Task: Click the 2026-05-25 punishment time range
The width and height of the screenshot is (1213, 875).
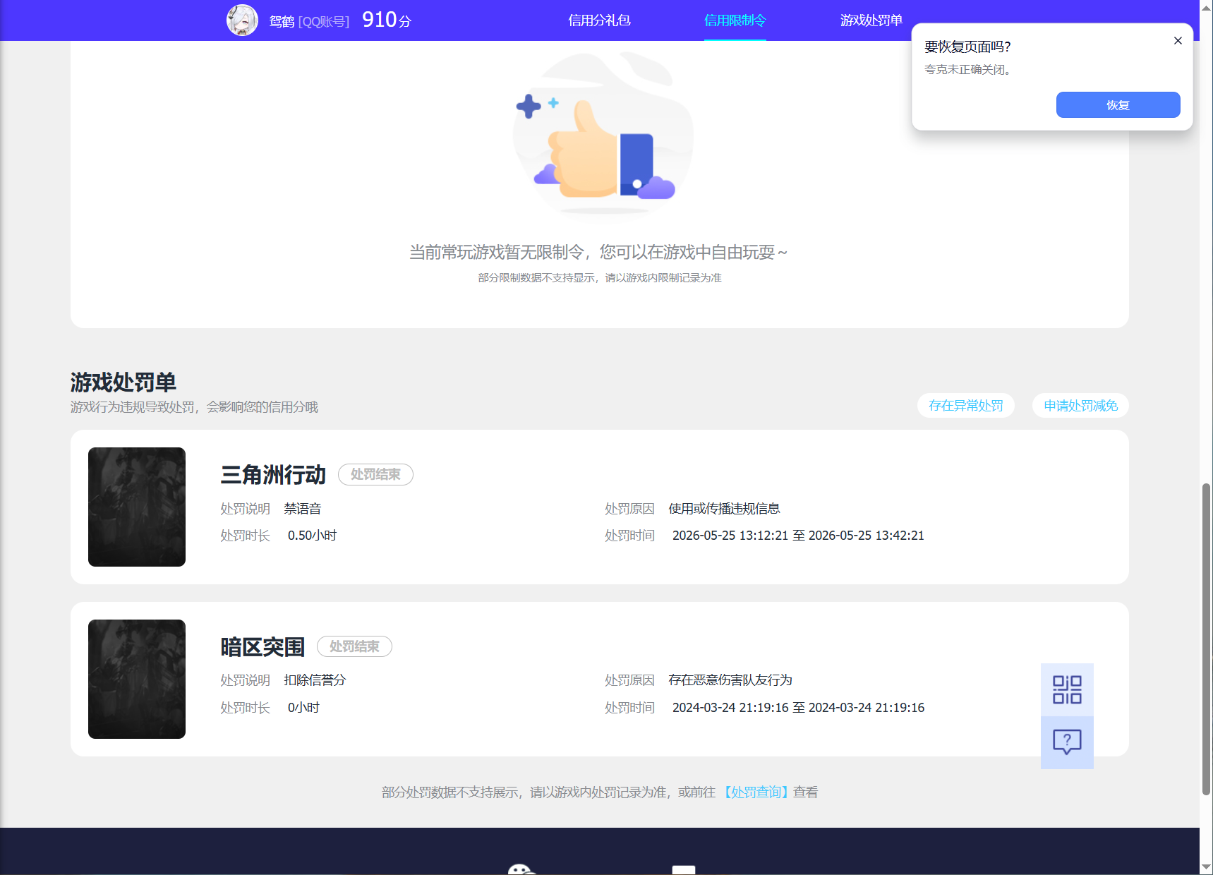Action: point(798,536)
